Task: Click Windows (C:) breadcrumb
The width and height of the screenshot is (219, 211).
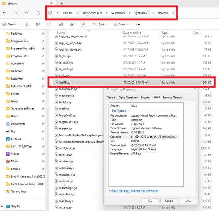Action: [92, 13]
